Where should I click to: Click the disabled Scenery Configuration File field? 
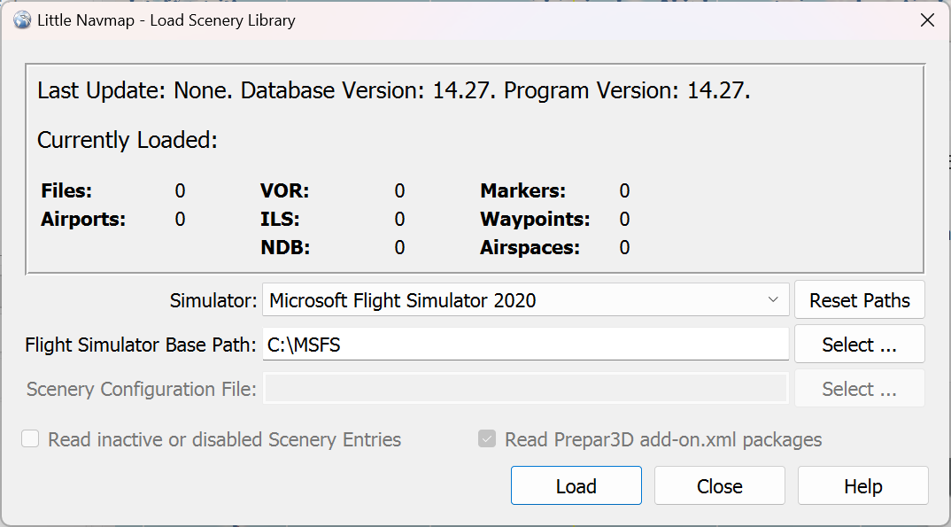coord(525,389)
